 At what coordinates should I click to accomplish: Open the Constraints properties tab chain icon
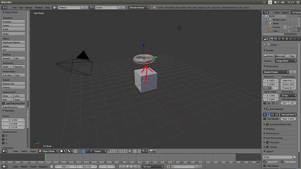point(290,39)
